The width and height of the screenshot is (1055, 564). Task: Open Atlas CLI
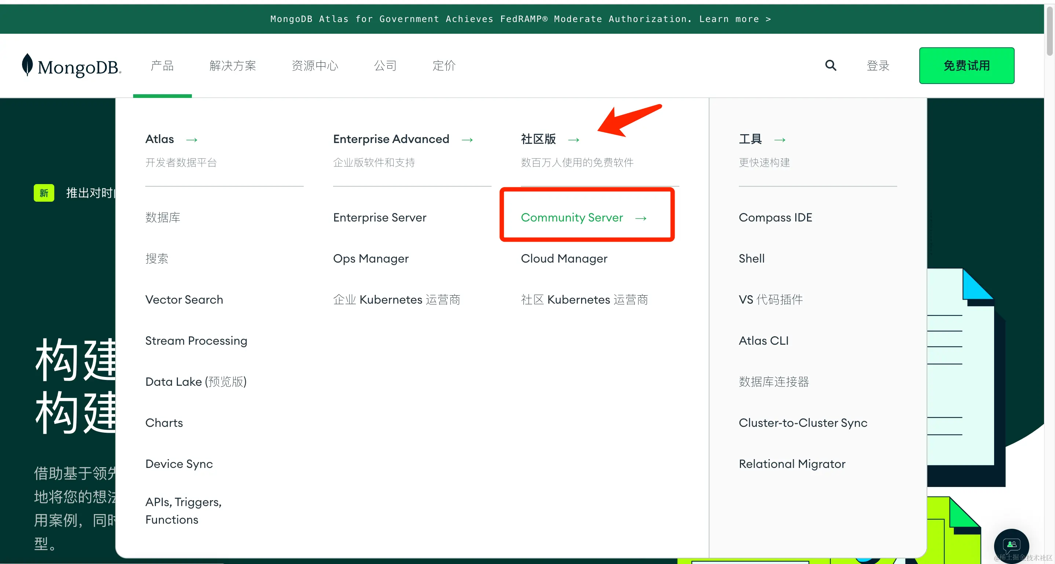click(763, 341)
